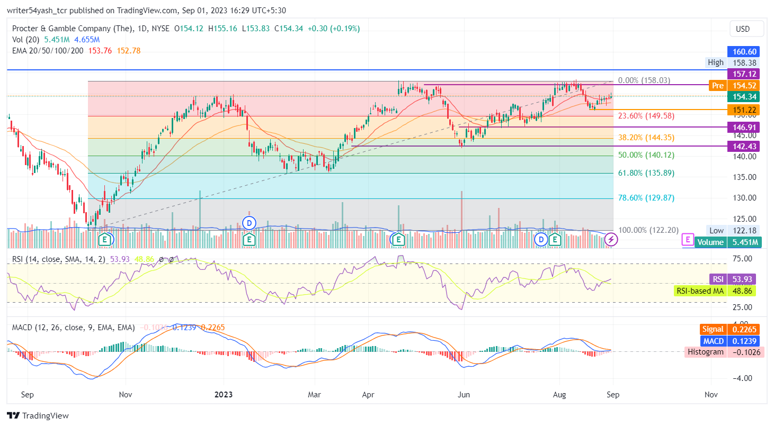Click the Volume 5.451M label
774x427 pixels.
tap(729, 242)
